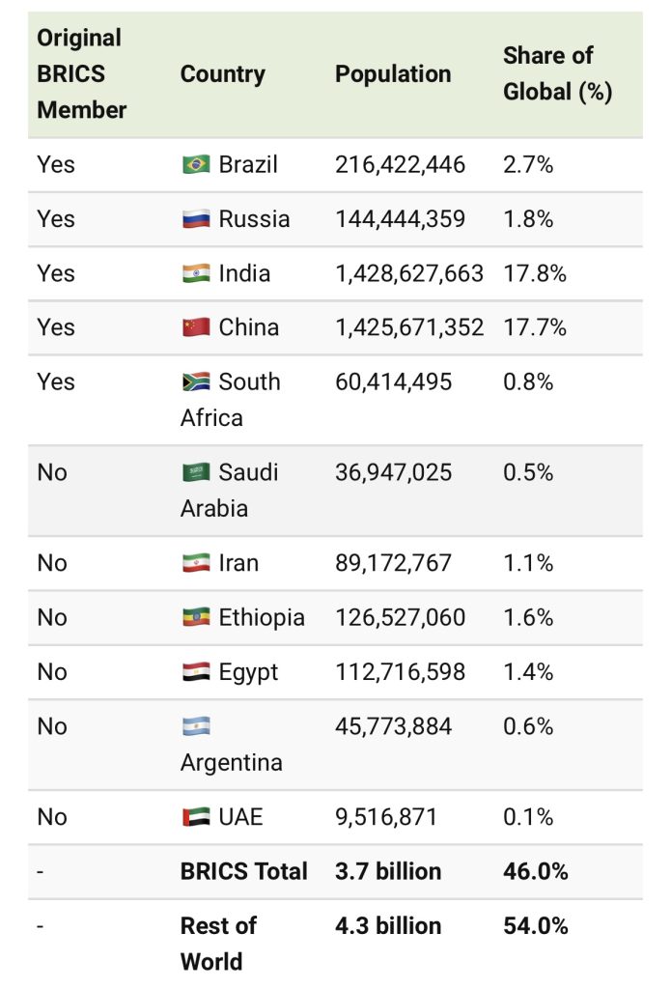
Task: Click India's population value 1,428,627,663
Action: (409, 273)
